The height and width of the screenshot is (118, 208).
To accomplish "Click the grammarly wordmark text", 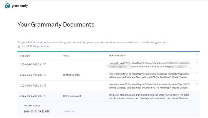I will click(20, 6).
